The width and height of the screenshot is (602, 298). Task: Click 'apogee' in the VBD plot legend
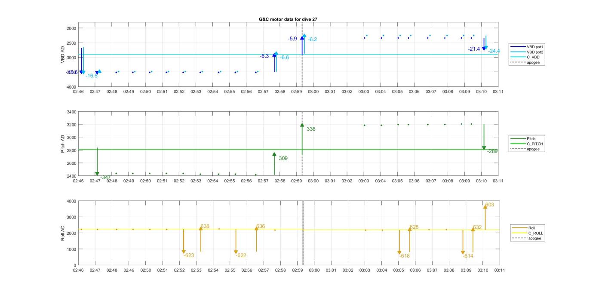(525, 62)
